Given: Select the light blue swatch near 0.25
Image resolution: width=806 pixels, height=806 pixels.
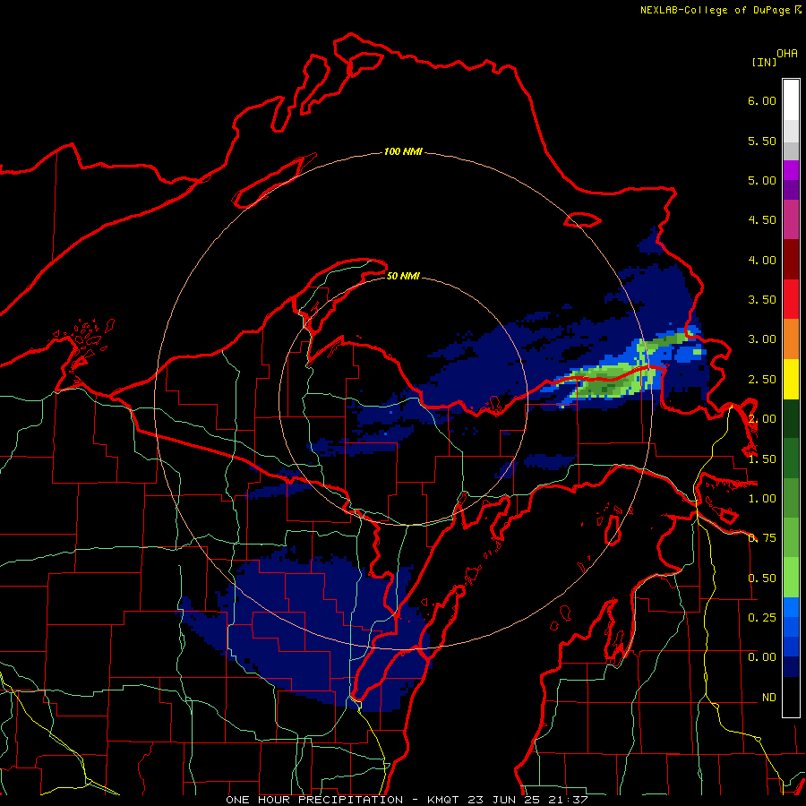Looking at the screenshot, I should 791,607.
